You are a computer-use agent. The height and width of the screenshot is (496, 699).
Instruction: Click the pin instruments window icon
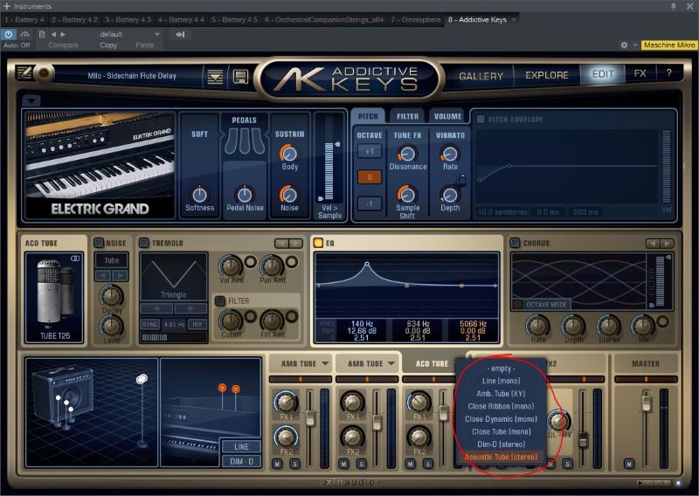coord(674,6)
